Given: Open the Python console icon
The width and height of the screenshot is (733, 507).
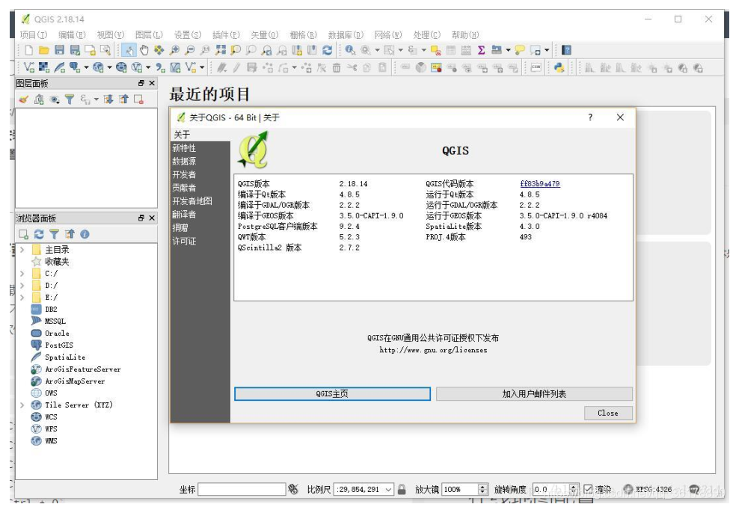Looking at the screenshot, I should pos(559,68).
